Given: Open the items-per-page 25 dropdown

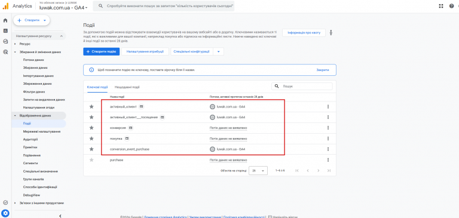Looking at the screenshot, I should tap(258, 171).
